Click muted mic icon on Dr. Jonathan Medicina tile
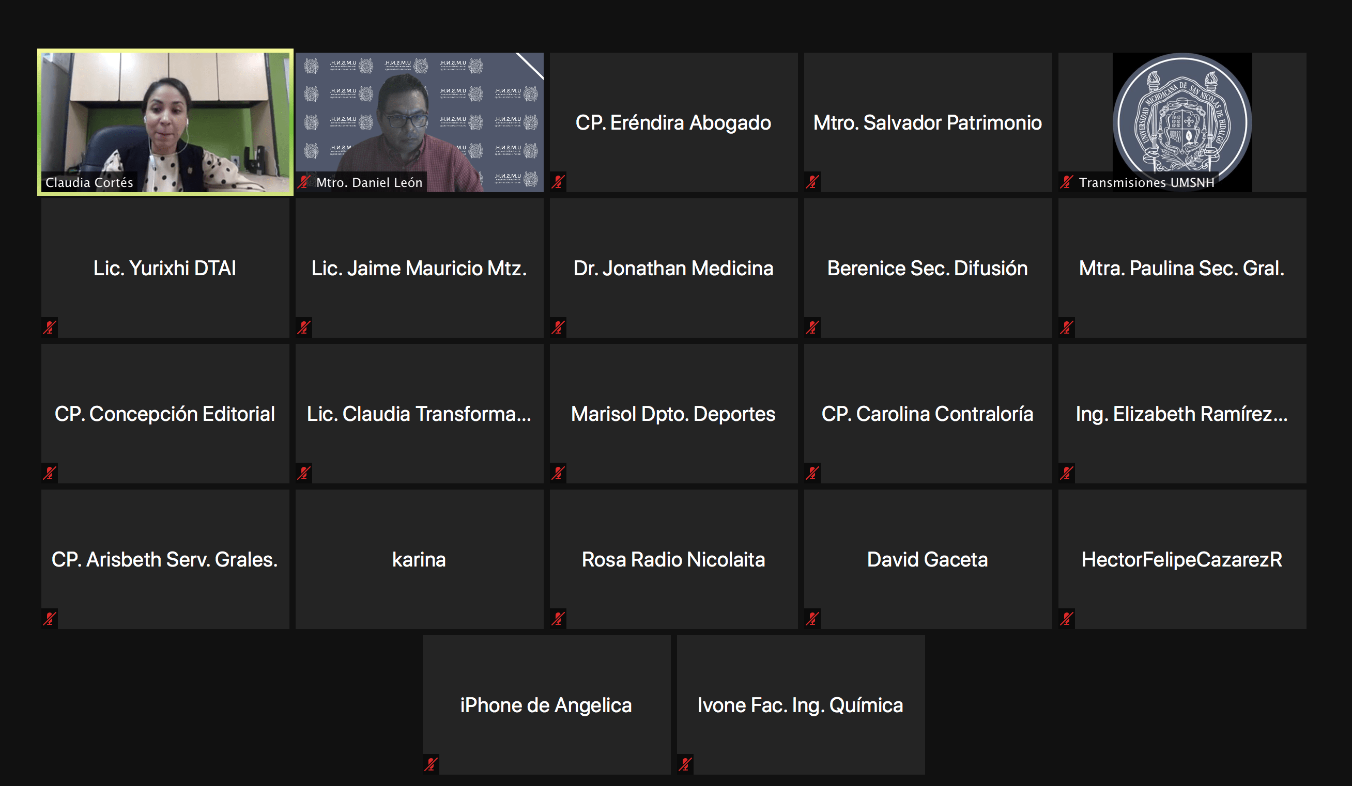This screenshot has width=1352, height=786. coord(558,327)
